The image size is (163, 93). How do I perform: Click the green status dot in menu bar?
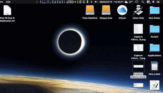click(x=75, y=2)
